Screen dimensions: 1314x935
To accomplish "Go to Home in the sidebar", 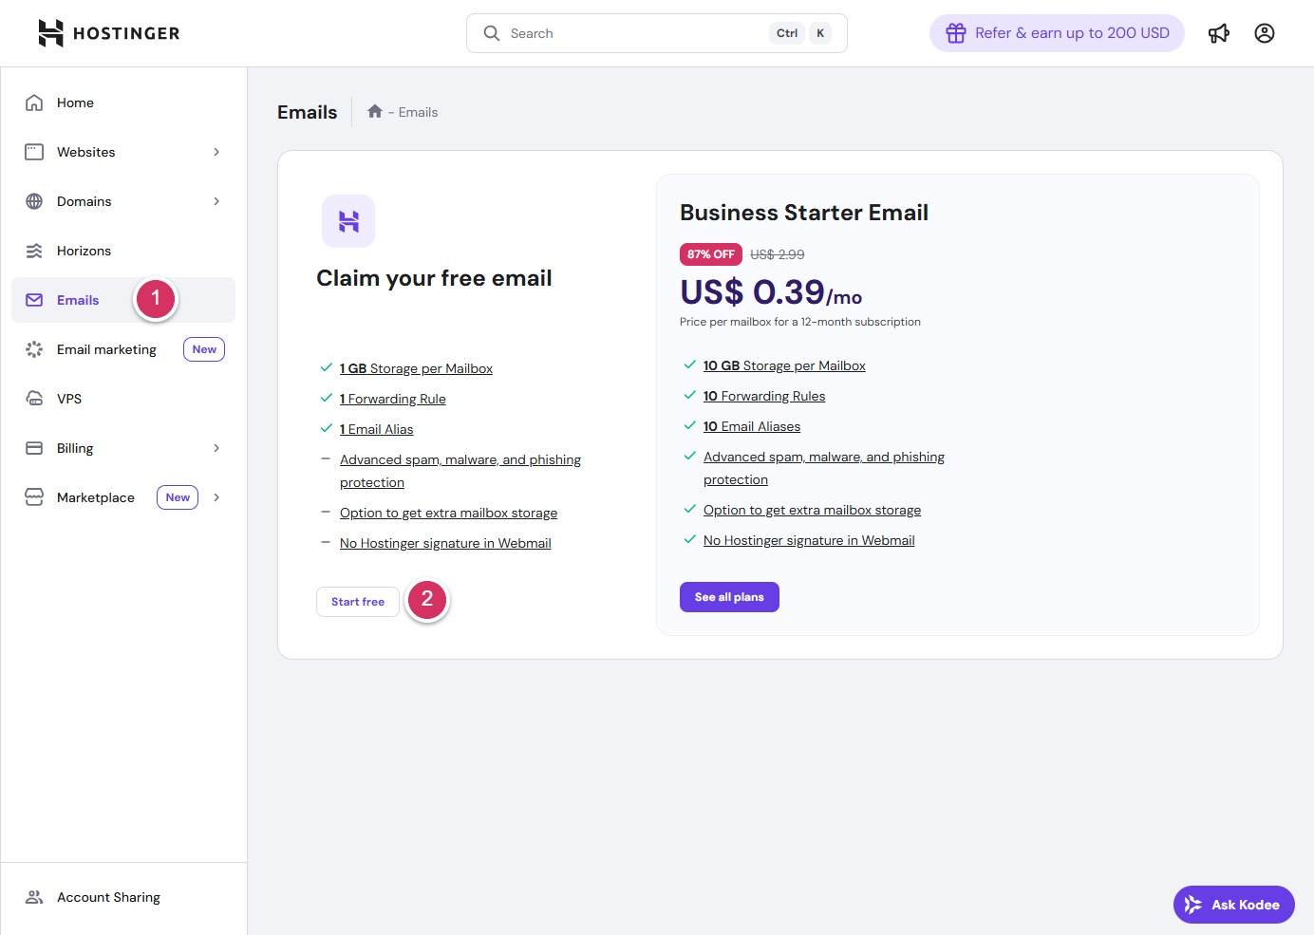I will click(x=75, y=103).
